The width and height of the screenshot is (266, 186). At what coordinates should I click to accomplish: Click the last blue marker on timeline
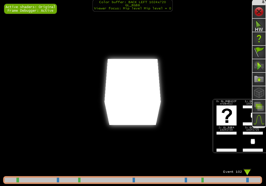tap(248, 180)
